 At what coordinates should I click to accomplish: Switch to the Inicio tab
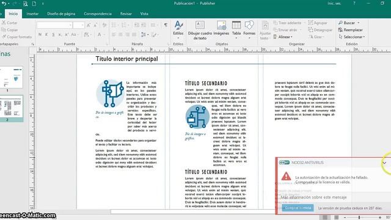[x=13, y=13]
